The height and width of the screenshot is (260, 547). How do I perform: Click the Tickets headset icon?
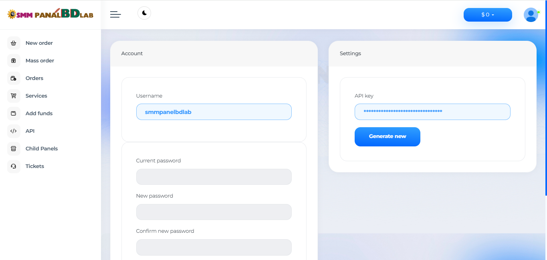[14, 166]
